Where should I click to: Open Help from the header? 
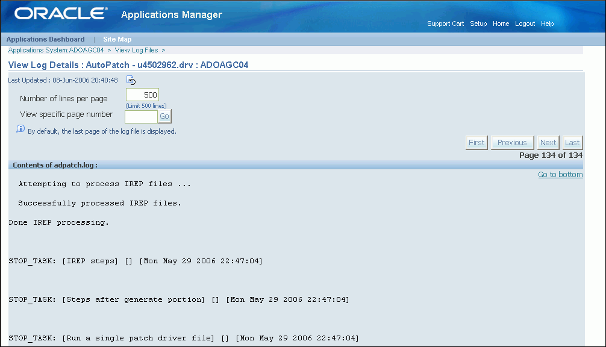(x=547, y=23)
